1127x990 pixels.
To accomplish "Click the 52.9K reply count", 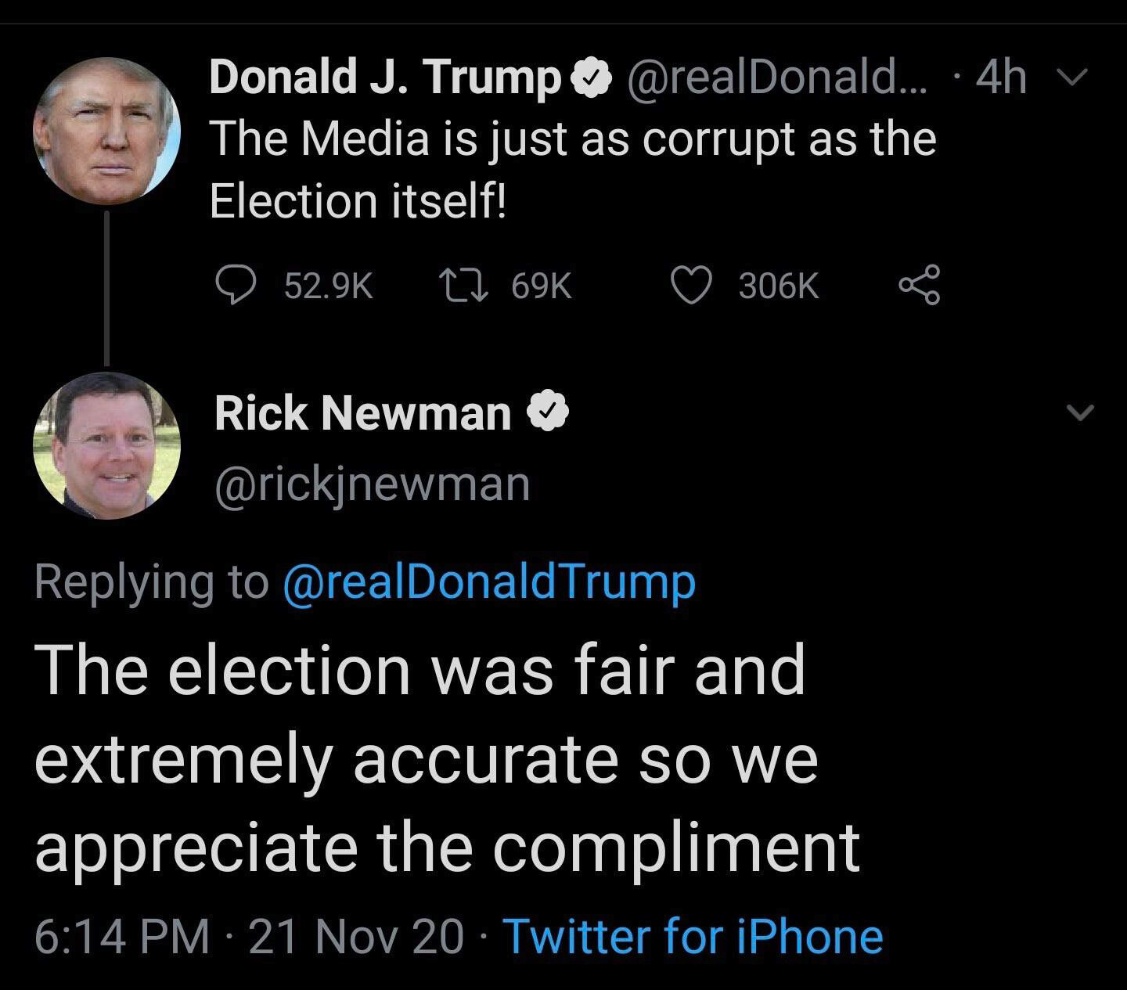I will point(329,286).
